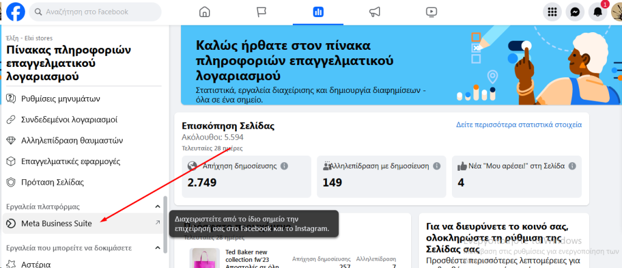Click the people icon in the engagement card
The width and height of the screenshot is (622, 268).
click(327, 167)
